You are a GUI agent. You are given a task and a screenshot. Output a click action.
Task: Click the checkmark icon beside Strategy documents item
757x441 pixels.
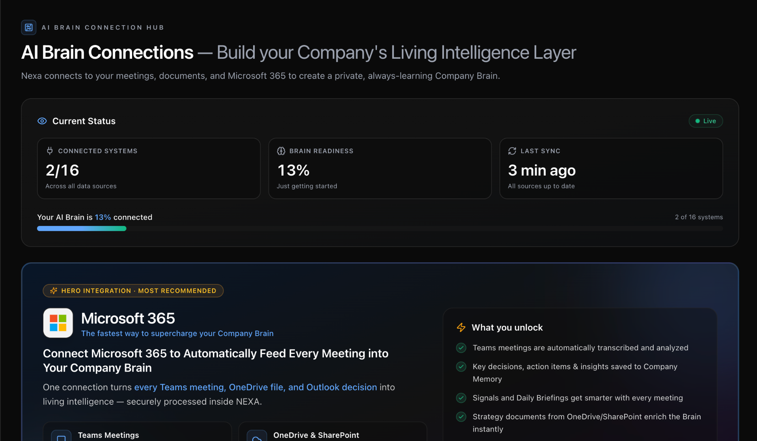click(x=461, y=417)
